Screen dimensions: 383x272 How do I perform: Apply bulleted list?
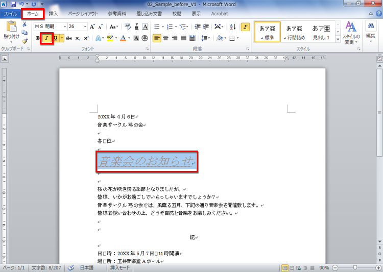click(x=157, y=27)
